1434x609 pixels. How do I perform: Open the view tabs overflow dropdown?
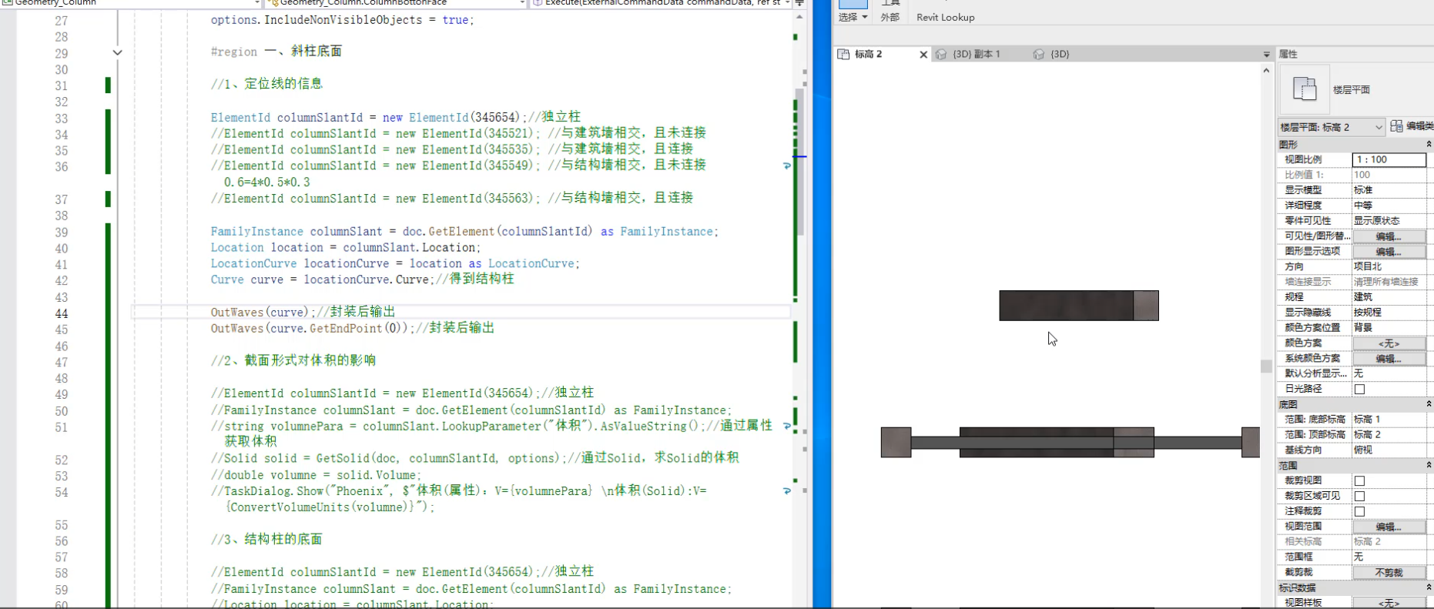1266,55
